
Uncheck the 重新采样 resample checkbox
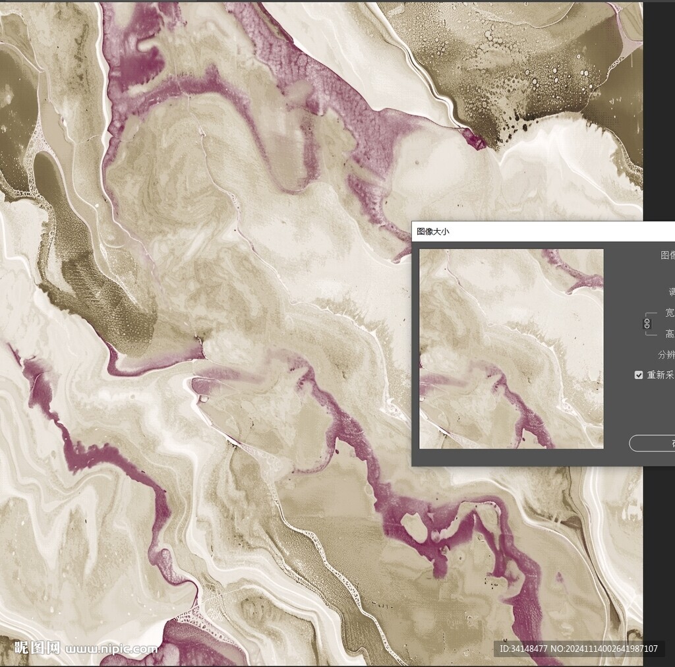coord(638,375)
